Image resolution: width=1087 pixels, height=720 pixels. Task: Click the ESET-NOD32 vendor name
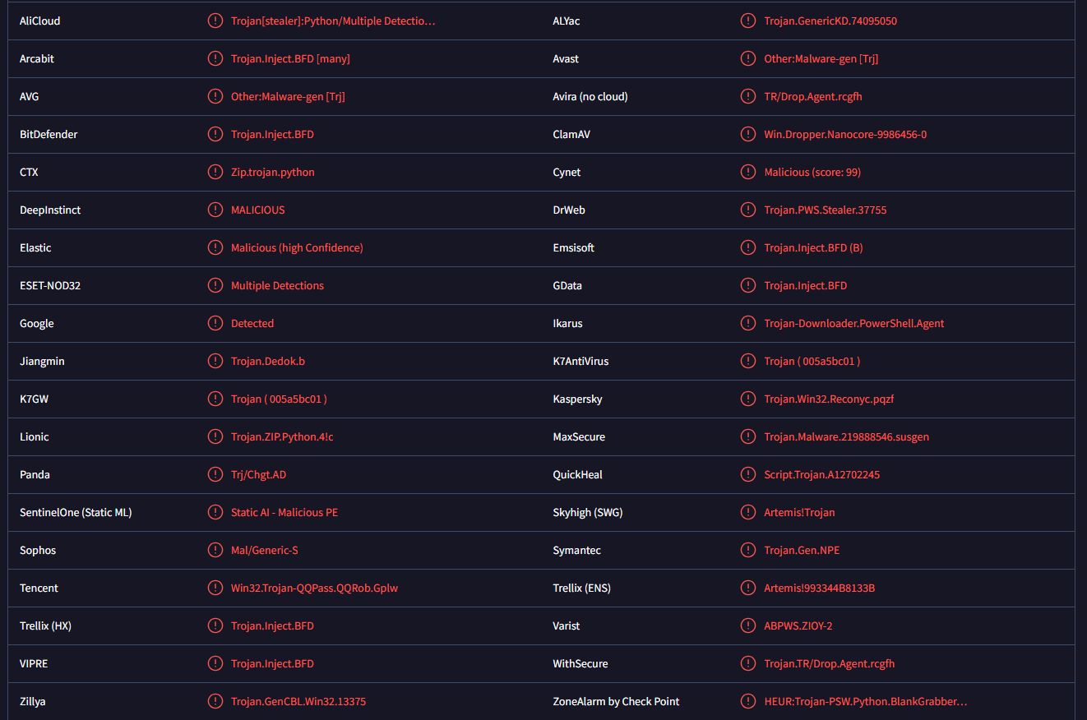(x=50, y=285)
